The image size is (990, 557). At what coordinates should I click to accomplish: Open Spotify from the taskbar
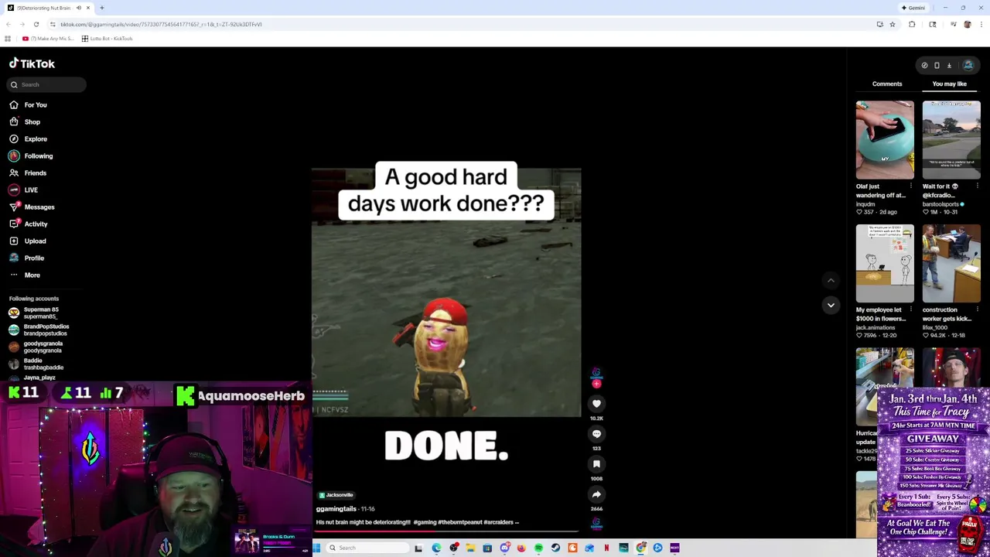point(538,548)
